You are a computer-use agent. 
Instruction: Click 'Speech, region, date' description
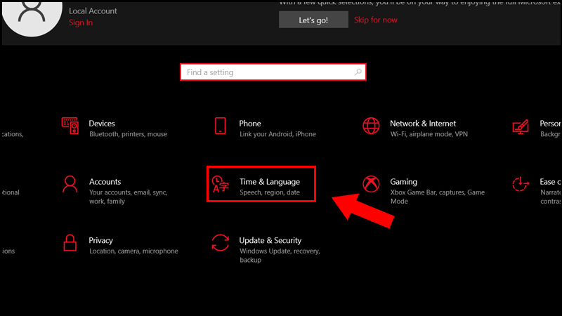[270, 192]
